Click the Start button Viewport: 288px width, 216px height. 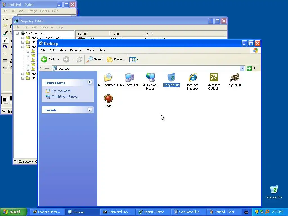coord(13,212)
